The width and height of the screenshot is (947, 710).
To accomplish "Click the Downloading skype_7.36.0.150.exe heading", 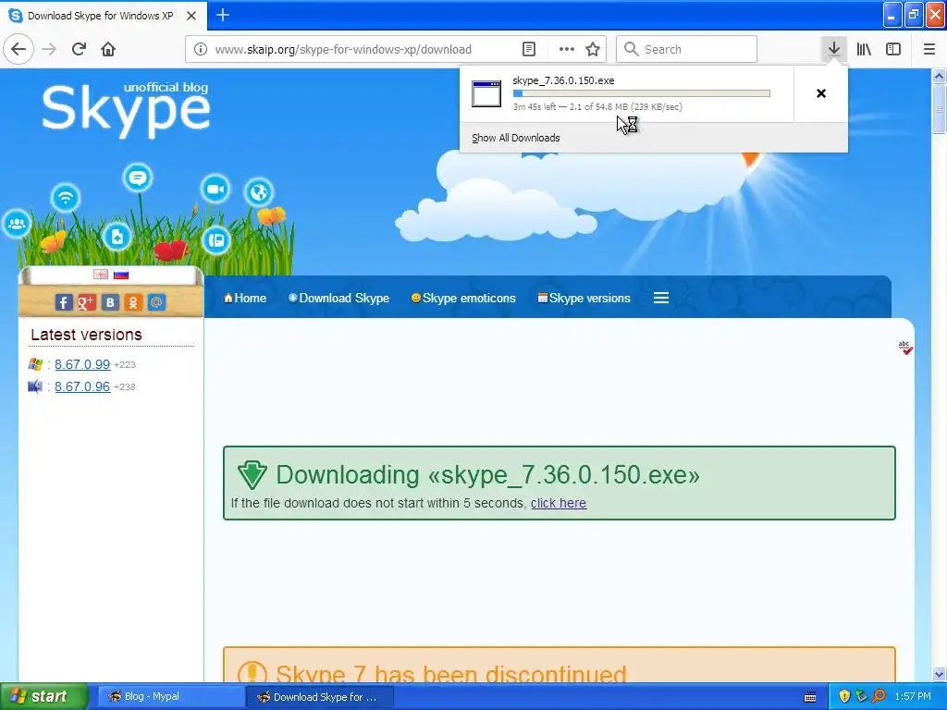I will [488, 474].
